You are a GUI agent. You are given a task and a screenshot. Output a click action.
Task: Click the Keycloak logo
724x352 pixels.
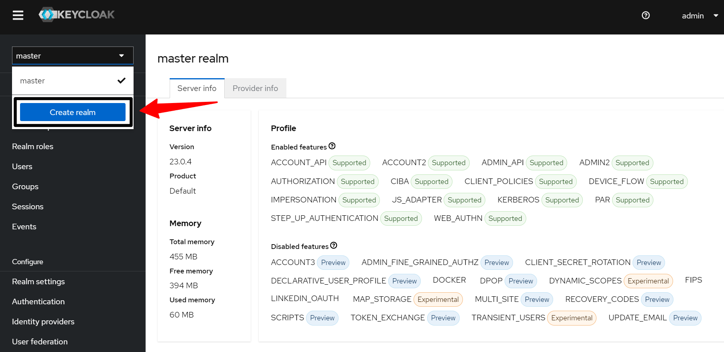pos(77,15)
